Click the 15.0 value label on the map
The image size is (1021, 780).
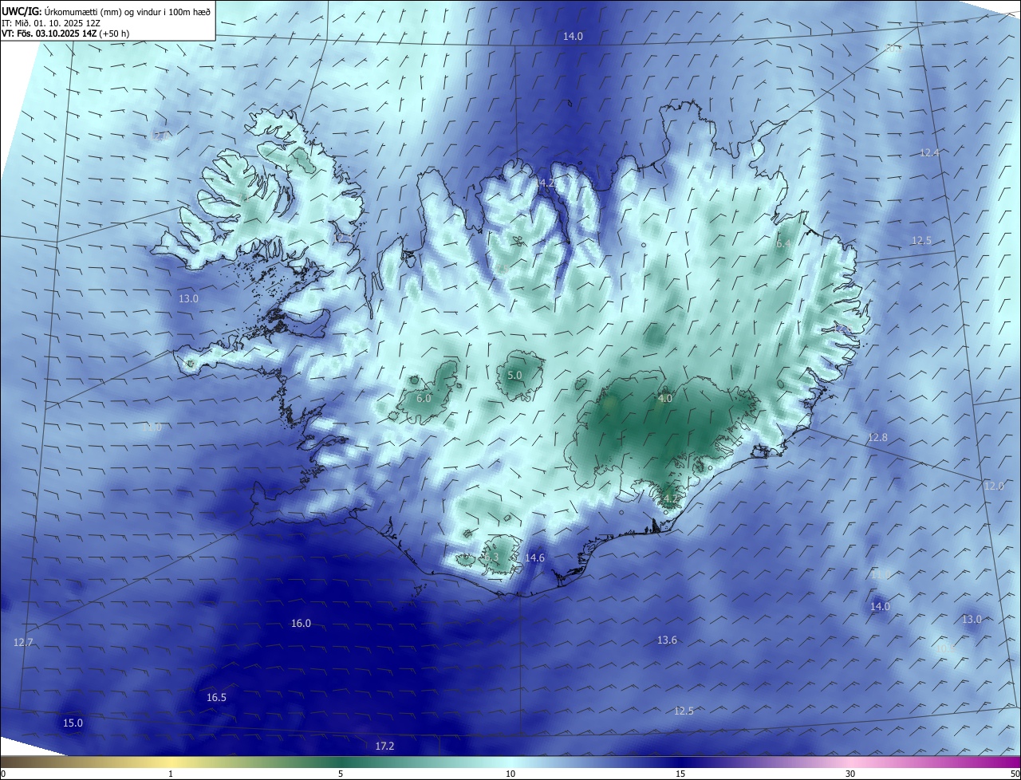73,723
